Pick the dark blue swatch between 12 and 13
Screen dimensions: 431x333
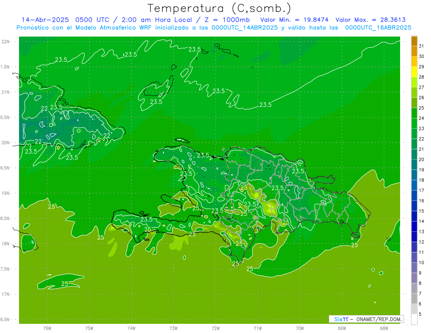(414, 237)
